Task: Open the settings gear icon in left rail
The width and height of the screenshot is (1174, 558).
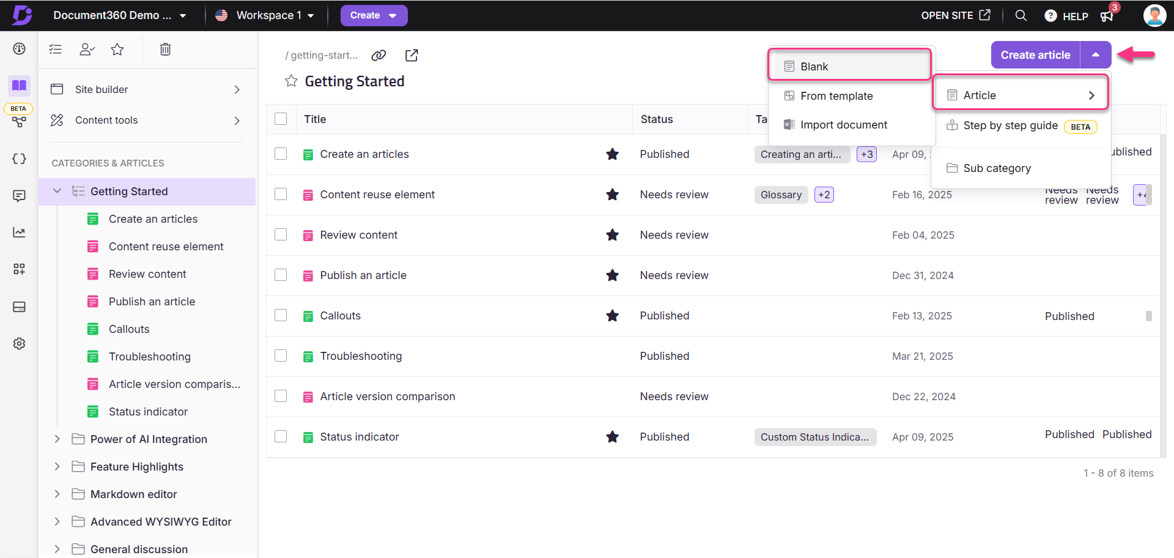Action: click(19, 343)
